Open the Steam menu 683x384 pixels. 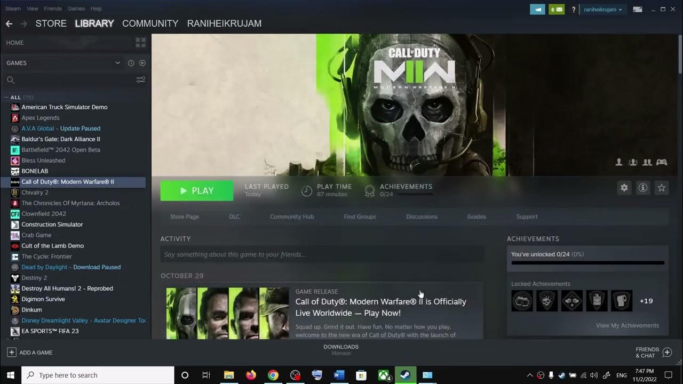click(x=13, y=9)
